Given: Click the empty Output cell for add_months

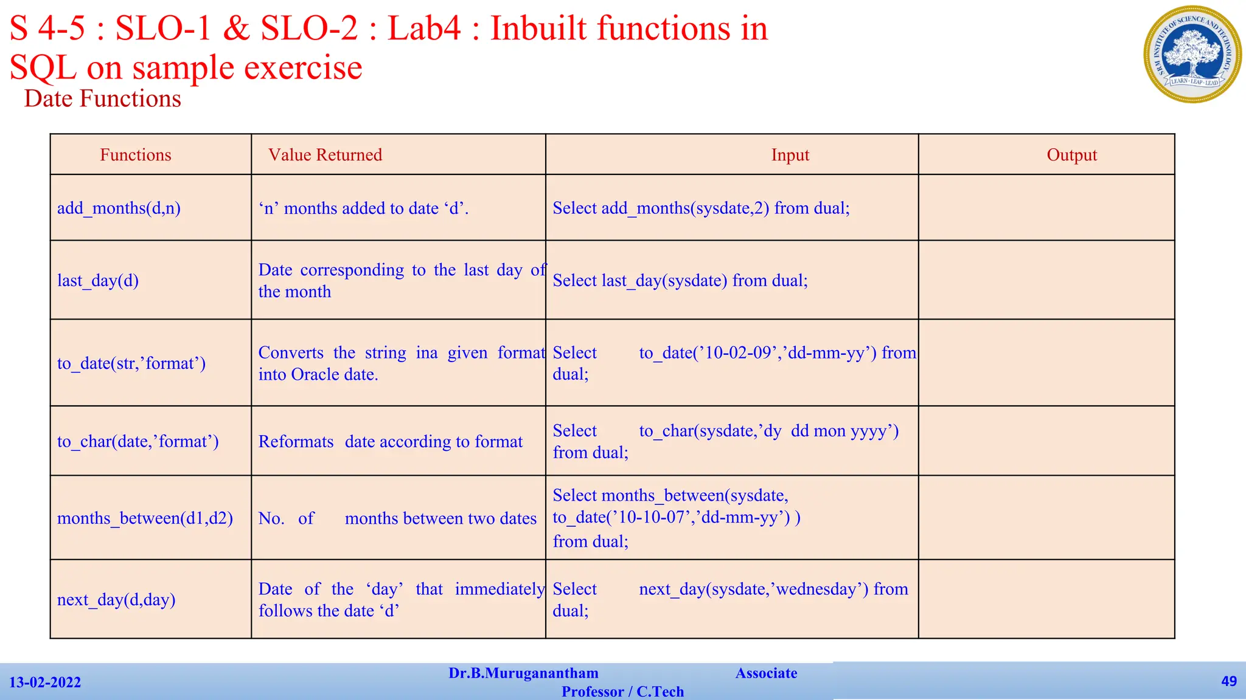Looking at the screenshot, I should pyautogui.click(x=1046, y=208).
